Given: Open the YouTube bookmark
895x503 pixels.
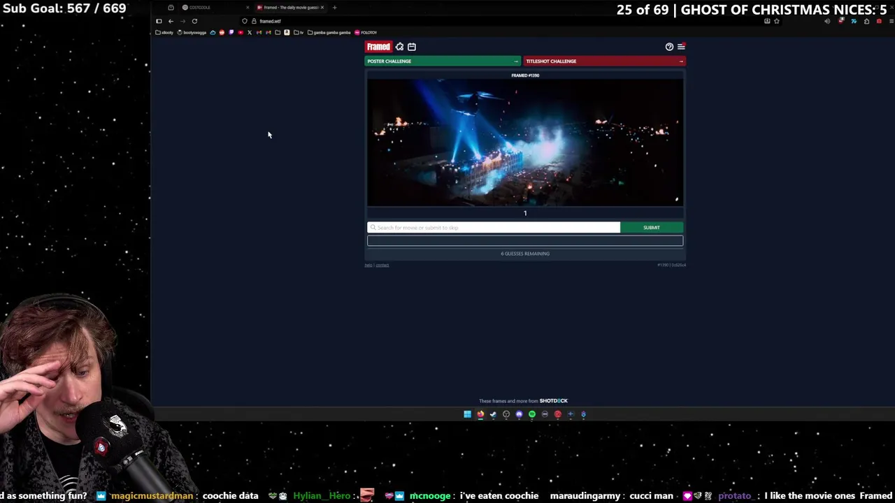Looking at the screenshot, I should 241,33.
